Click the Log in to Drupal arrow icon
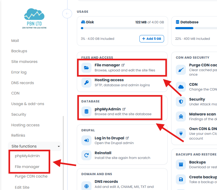The image size is (217, 190). 86,140
